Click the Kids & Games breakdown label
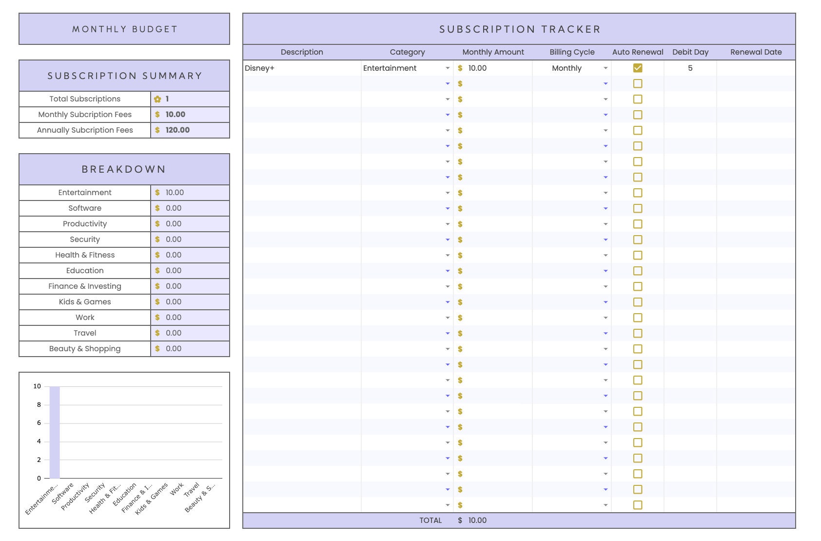821x541 pixels. (x=85, y=301)
